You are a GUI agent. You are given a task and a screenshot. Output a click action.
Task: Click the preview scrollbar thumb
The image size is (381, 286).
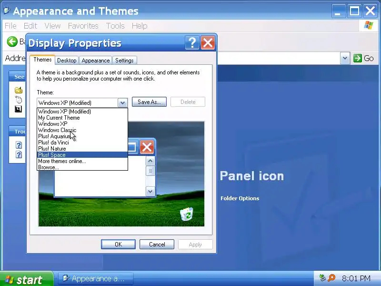pos(150,171)
